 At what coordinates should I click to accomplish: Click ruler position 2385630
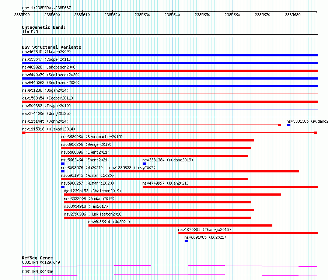pos(142,15)
